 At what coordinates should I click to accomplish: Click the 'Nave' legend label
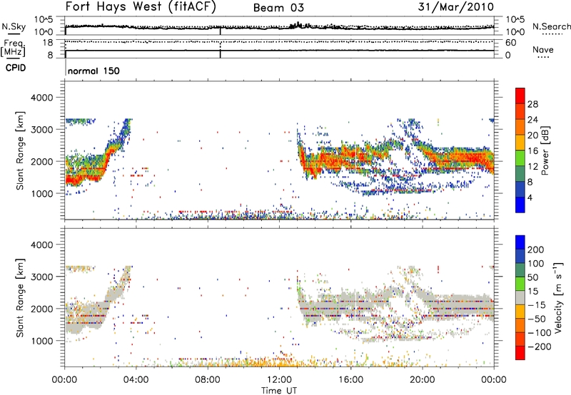pos(543,49)
